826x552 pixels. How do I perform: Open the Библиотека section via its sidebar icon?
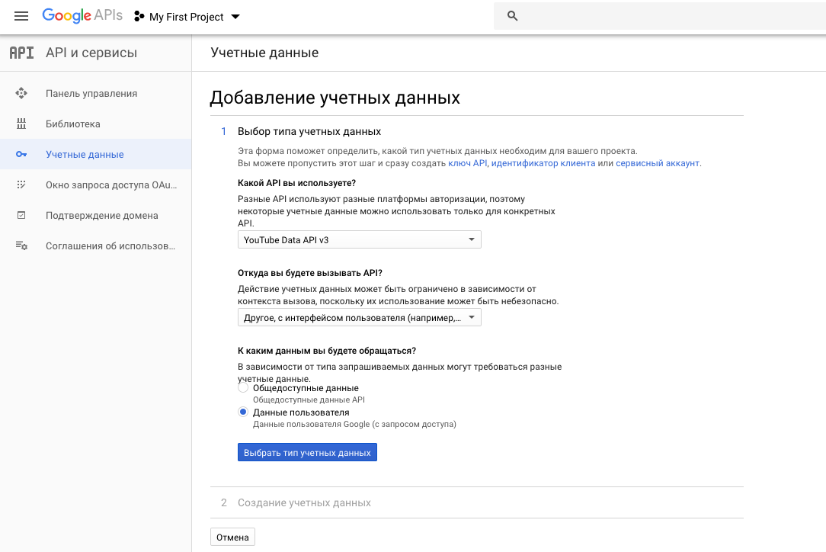click(x=21, y=124)
